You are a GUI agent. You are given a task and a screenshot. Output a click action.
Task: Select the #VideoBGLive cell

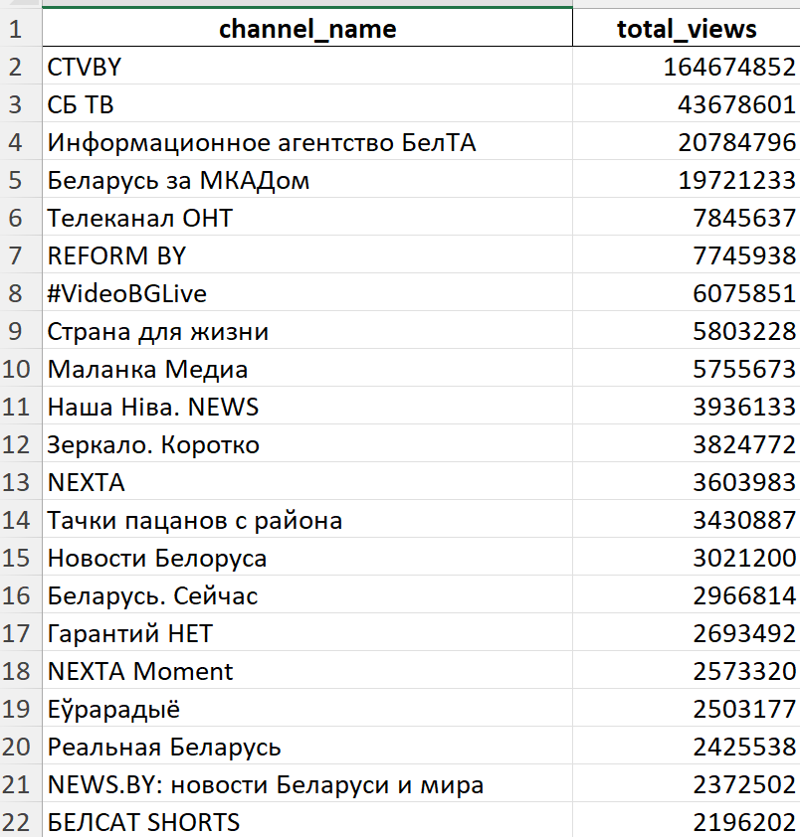[x=306, y=293]
